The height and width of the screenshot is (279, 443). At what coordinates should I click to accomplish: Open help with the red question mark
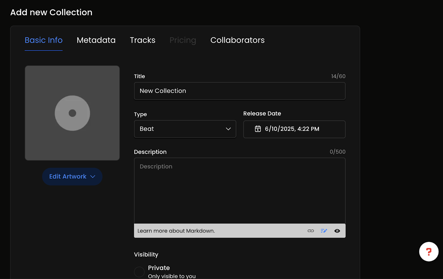(429, 252)
